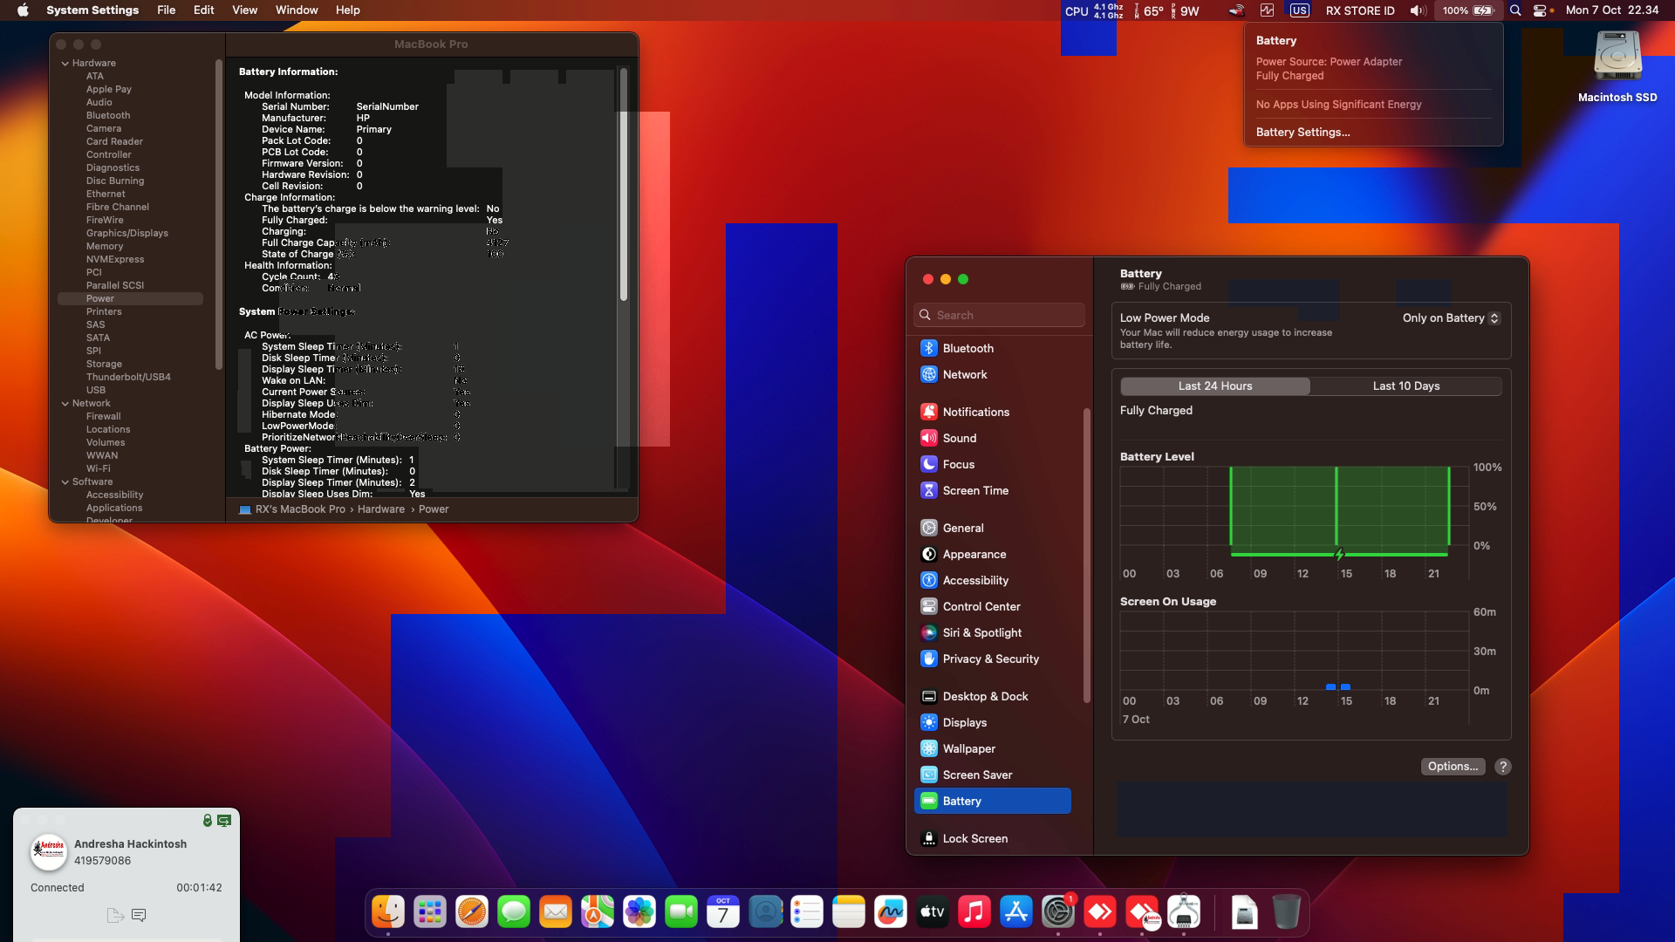Click Search field in System Settings
Image resolution: width=1675 pixels, height=942 pixels.
pyautogui.click(x=999, y=315)
